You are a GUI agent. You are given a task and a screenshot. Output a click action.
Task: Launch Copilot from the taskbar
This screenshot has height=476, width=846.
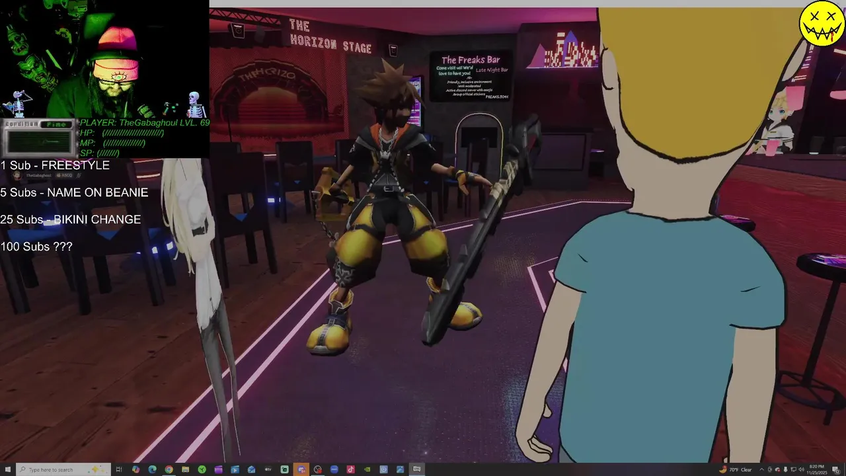pos(135,469)
